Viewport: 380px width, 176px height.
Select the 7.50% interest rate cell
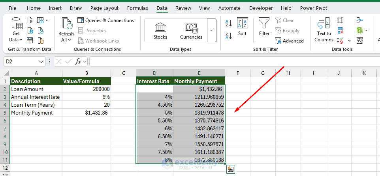point(154,152)
